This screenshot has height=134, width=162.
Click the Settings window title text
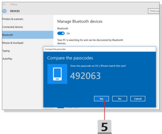14,4
